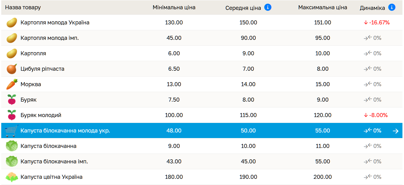Click the potato icon for Картопля молода Україна

(x=12, y=23)
